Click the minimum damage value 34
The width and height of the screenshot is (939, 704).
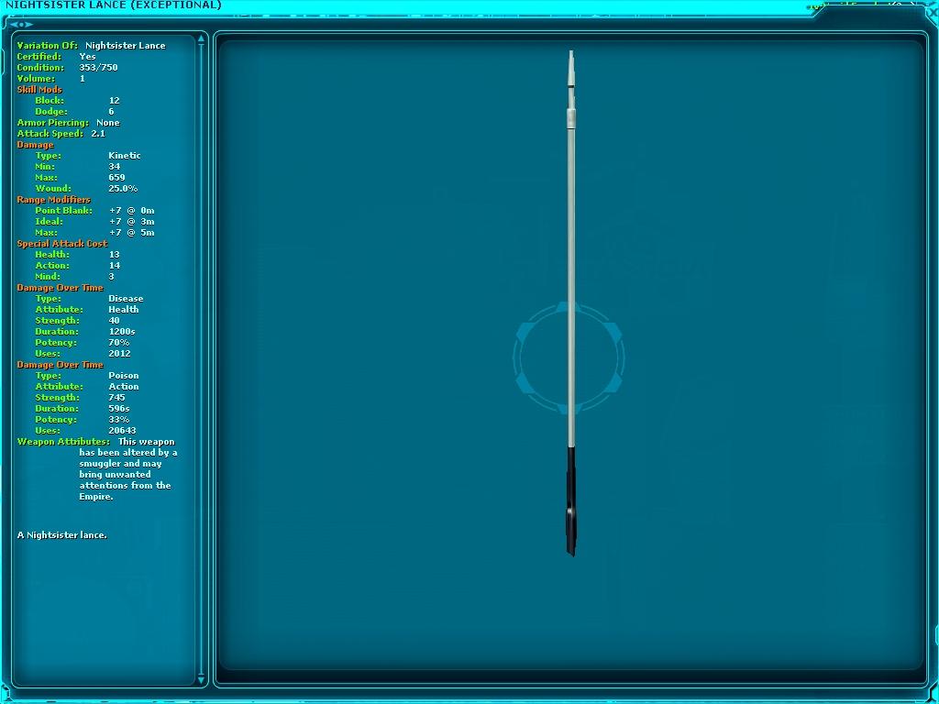(x=115, y=167)
